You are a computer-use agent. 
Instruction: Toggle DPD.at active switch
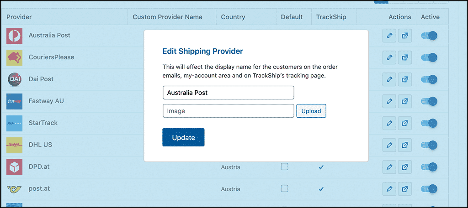coord(429,167)
